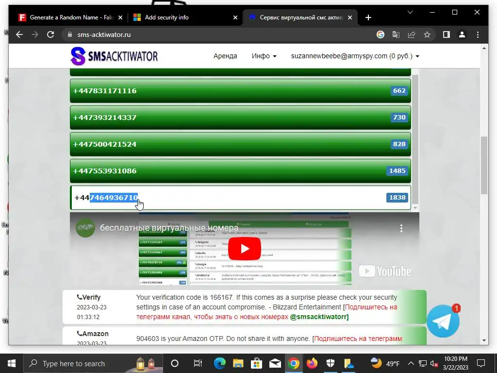The image size is (497, 373).
Task: Open the browser side panel icon
Action: point(447,34)
